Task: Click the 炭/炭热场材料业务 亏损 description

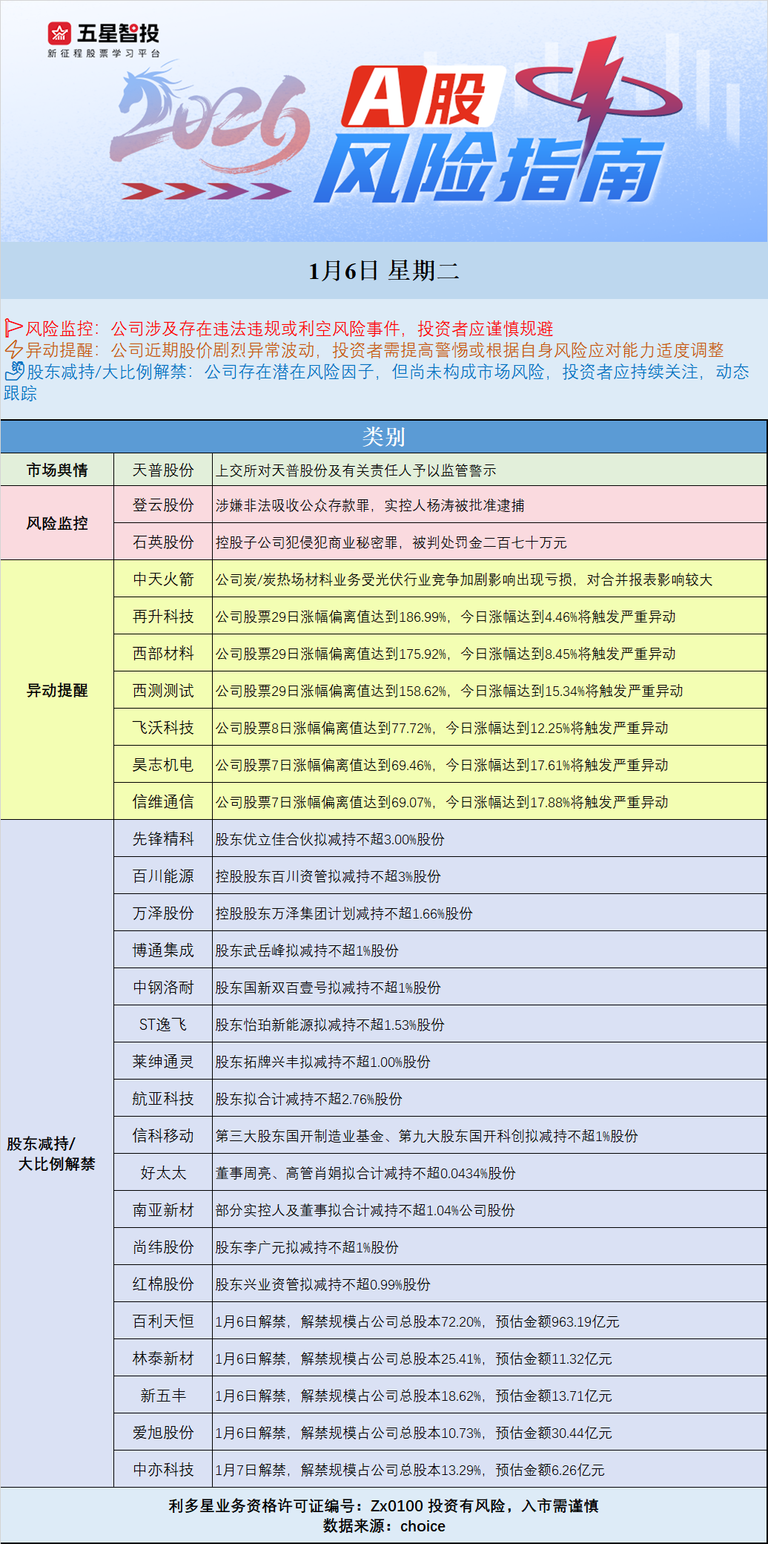Action: (464, 579)
